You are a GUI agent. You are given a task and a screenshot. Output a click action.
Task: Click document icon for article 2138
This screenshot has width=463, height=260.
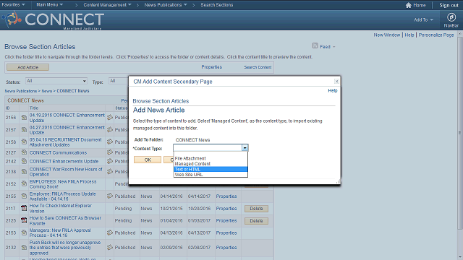[x=24, y=171]
